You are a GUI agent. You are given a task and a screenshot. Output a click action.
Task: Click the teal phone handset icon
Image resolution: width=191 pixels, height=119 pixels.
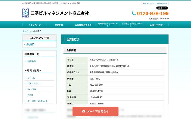coord(134,13)
